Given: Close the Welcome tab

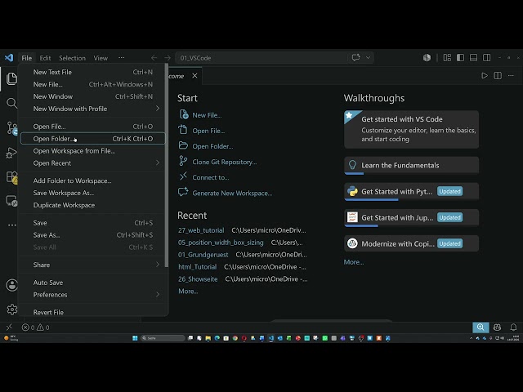Looking at the screenshot, I should 194,76.
